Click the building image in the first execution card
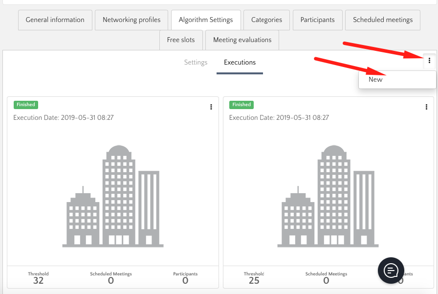 coord(113,196)
